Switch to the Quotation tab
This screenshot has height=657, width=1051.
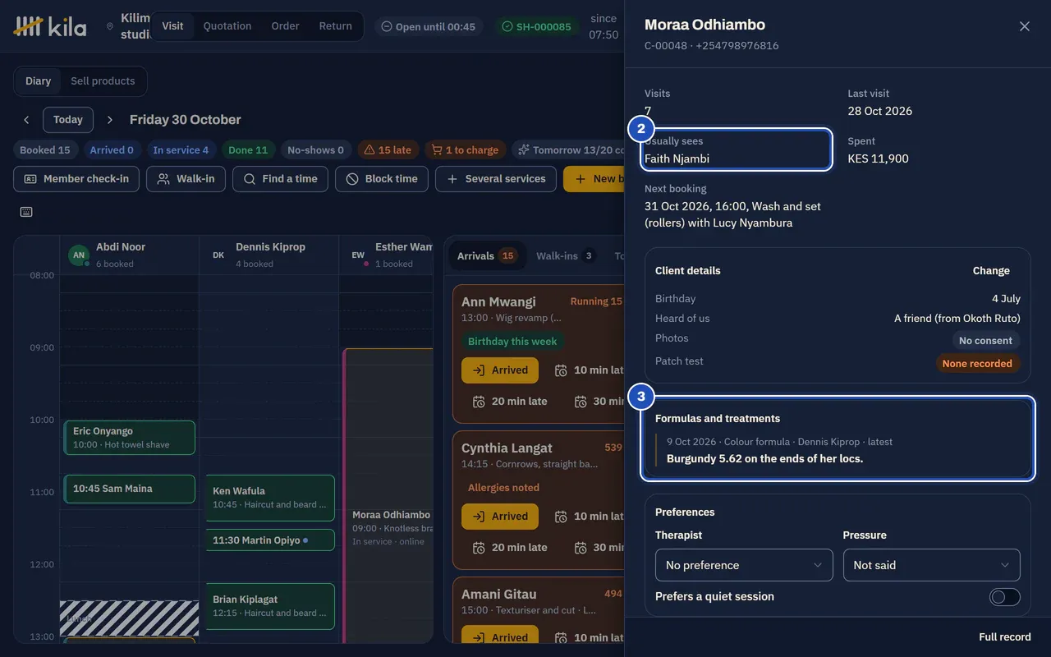[227, 25]
